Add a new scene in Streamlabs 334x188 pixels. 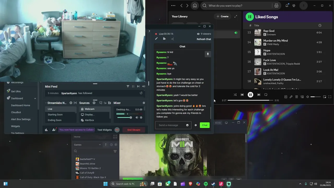(x=71, y=103)
